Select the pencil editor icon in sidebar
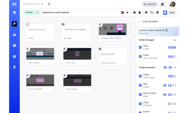 (14, 24)
